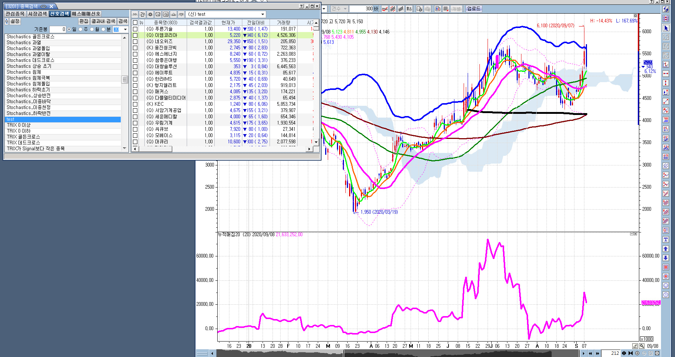Switch to the 시장검색 tab

38,14
